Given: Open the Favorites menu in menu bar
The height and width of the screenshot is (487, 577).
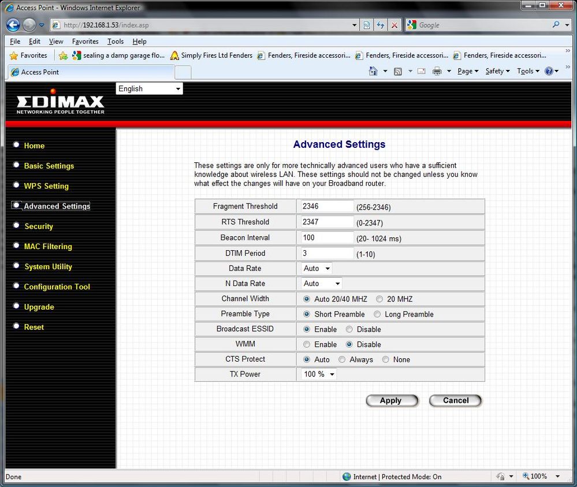Looking at the screenshot, I should point(85,41).
